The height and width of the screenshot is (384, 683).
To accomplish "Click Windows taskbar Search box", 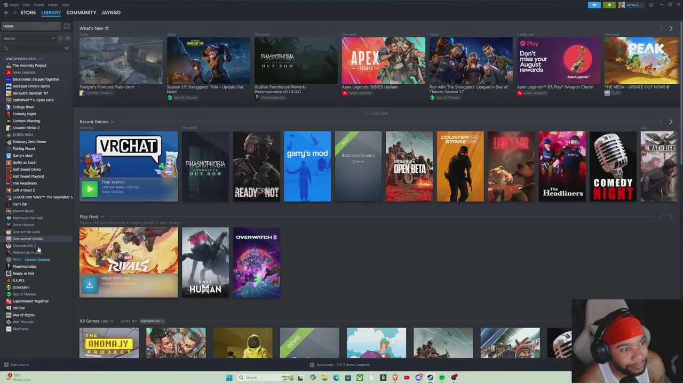I will [x=265, y=378].
